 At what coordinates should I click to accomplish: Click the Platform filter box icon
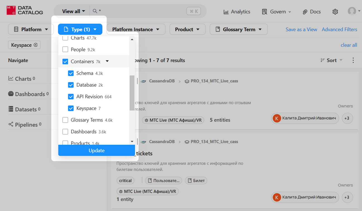click(16, 29)
